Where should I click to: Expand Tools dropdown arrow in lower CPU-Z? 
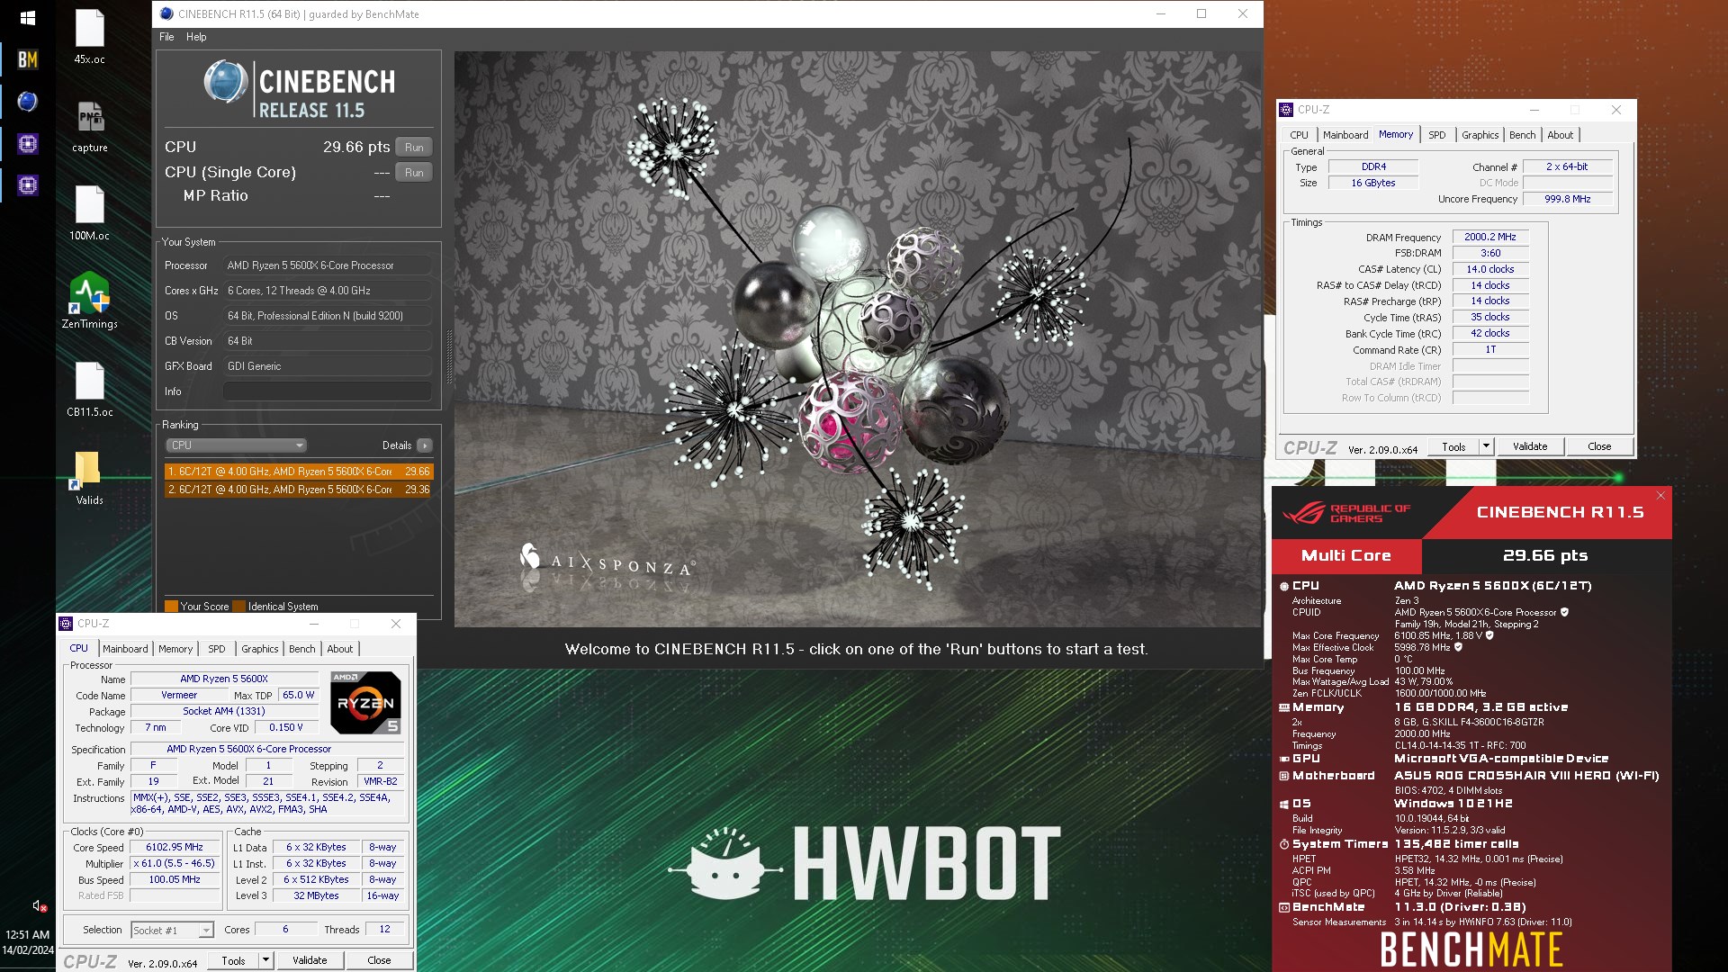point(265,960)
